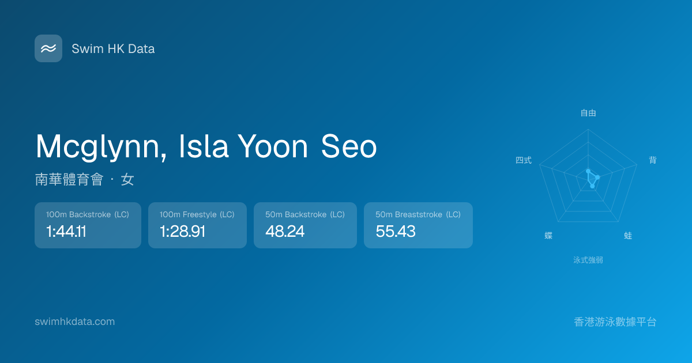Open the 50m Backstroke (LC) result card

point(305,225)
